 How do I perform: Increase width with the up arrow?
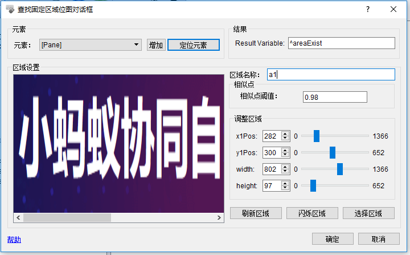point(285,167)
